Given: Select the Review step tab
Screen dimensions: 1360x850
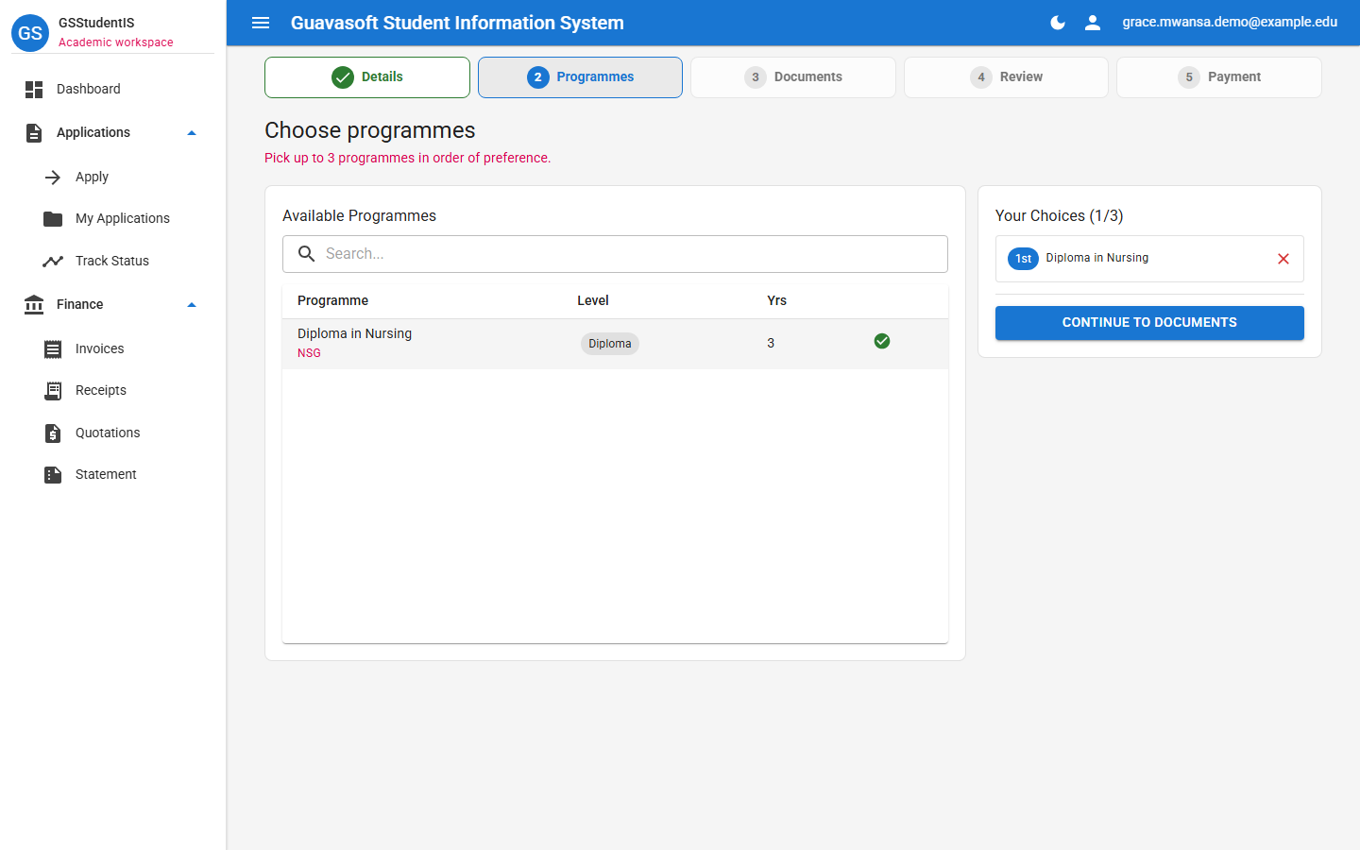Looking at the screenshot, I should click(x=1006, y=77).
